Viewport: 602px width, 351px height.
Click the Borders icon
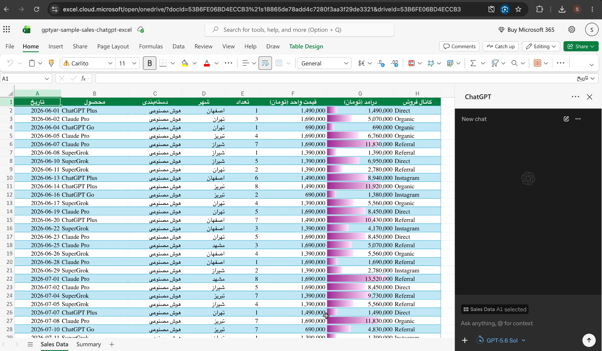click(163, 63)
